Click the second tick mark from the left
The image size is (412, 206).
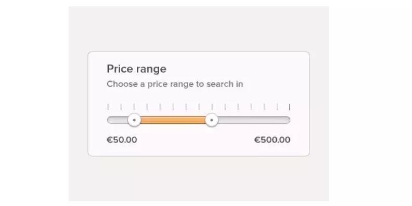tap(121, 107)
